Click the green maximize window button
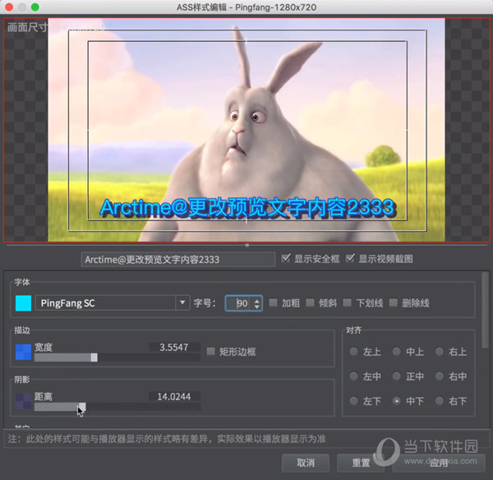 [35, 7]
